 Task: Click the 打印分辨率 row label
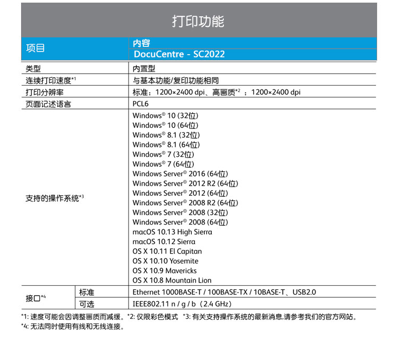tap(45, 93)
